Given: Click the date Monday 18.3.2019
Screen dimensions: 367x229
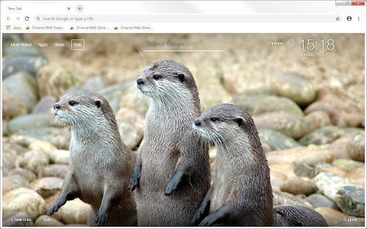Looking at the screenshot, I should tap(317, 54).
